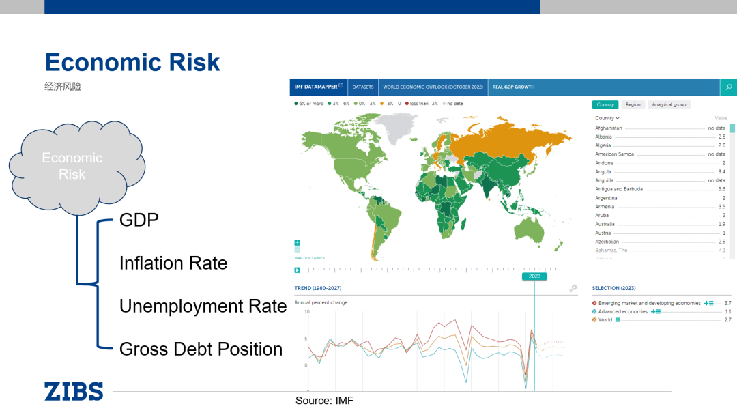Remove Advanced economies from selection
The width and height of the screenshot is (737, 415).
594,312
